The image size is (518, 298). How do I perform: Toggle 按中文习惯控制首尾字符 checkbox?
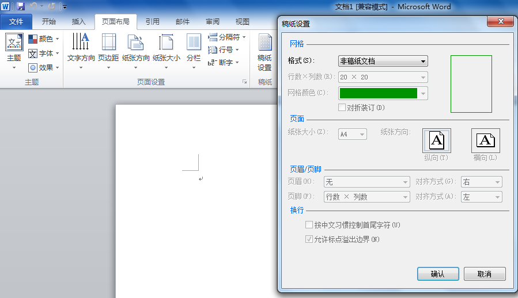pos(309,225)
